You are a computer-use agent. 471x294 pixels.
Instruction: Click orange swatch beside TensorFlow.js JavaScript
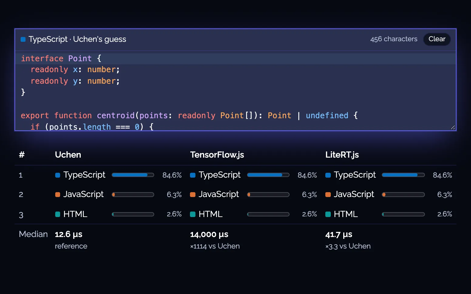click(193, 195)
